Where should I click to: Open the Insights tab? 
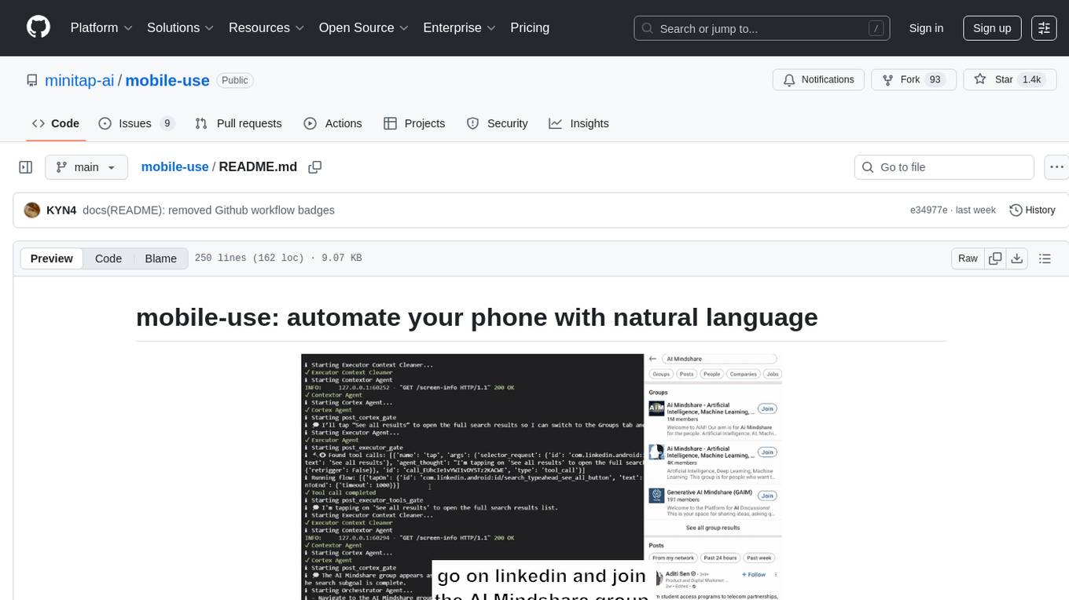point(579,123)
